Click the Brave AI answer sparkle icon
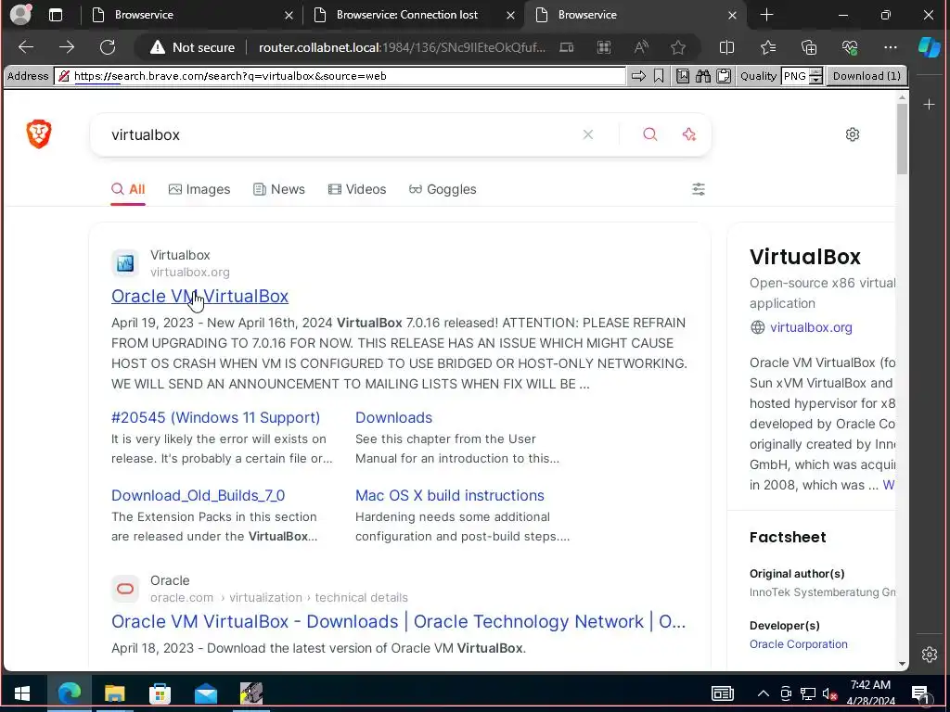The width and height of the screenshot is (950, 712). click(x=689, y=134)
